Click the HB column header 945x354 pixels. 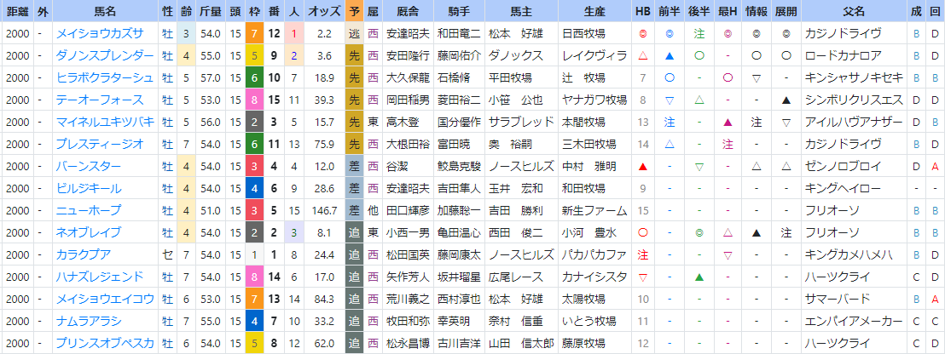tap(642, 11)
